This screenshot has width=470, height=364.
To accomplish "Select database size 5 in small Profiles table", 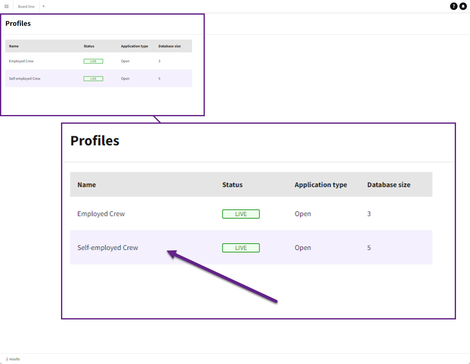I will pyautogui.click(x=159, y=79).
